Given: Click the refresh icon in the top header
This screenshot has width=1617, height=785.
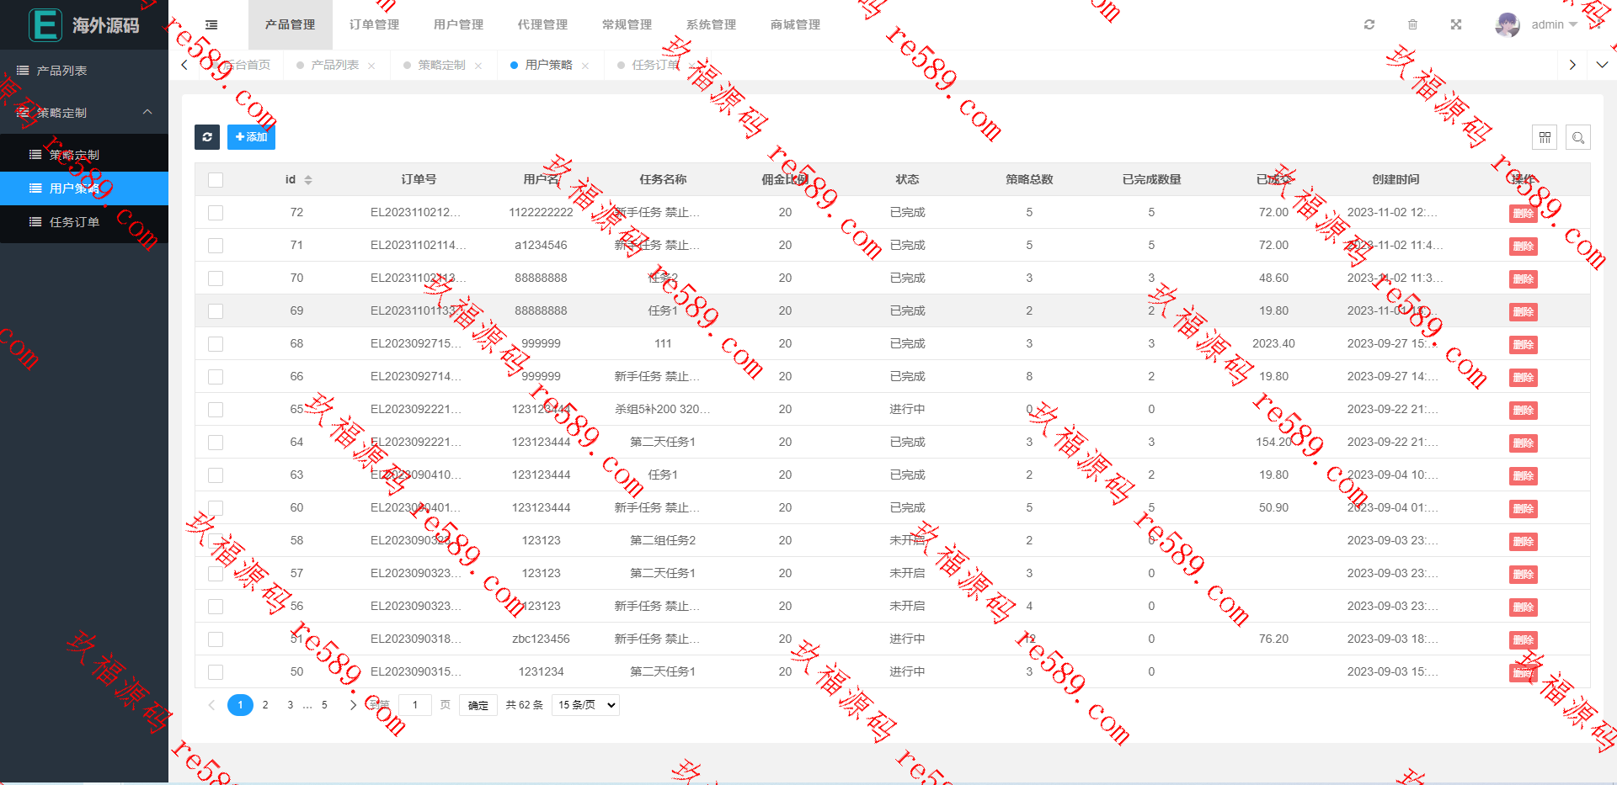Looking at the screenshot, I should pyautogui.click(x=1369, y=24).
